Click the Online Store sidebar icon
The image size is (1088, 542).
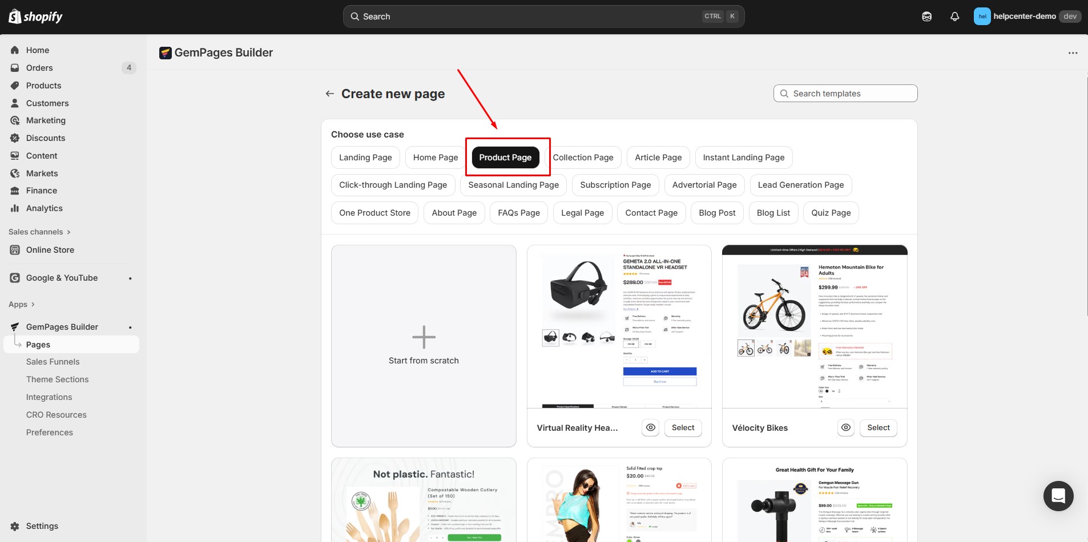pos(15,250)
